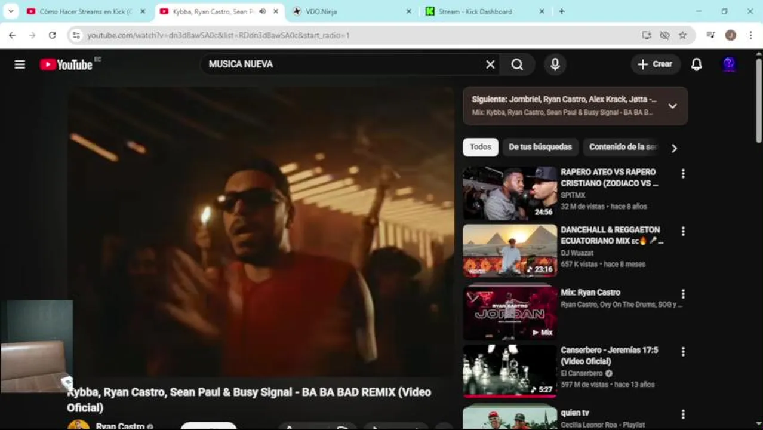Open the Chrome profile avatar
Image resolution: width=763 pixels, height=430 pixels.
point(730,35)
